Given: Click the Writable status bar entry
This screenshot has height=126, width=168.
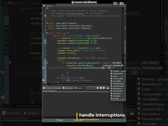Looking at the screenshot, I should (60, 120).
